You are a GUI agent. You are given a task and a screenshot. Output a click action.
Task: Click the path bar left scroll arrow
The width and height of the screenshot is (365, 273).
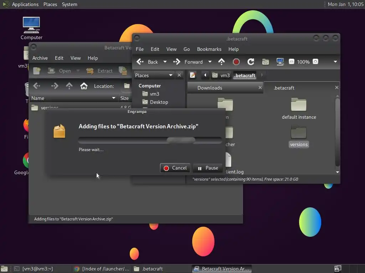(x=205, y=75)
